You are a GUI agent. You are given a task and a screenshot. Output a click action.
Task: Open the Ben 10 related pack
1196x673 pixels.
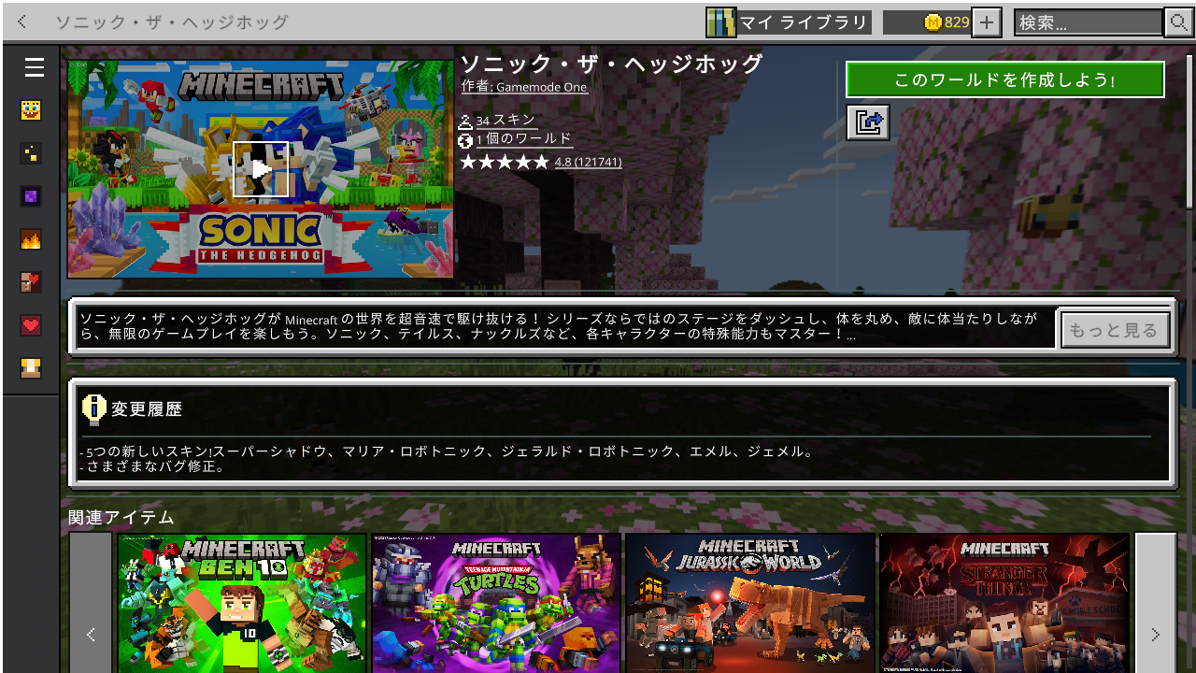[242, 603]
